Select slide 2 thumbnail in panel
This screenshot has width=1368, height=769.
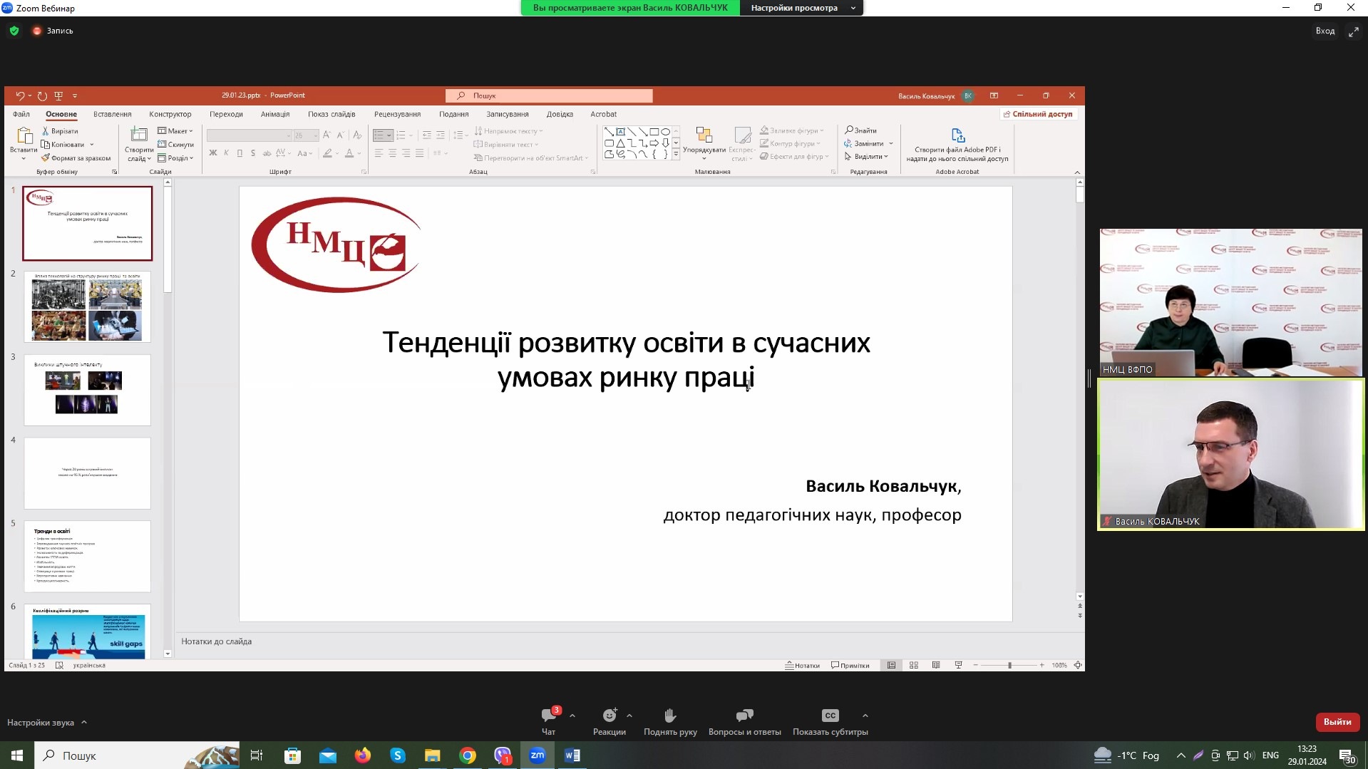[x=87, y=307]
